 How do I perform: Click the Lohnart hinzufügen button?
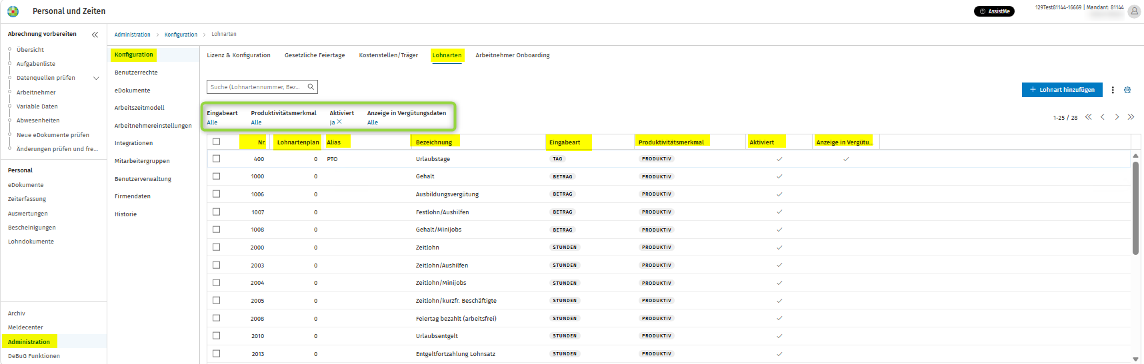pyautogui.click(x=1062, y=90)
